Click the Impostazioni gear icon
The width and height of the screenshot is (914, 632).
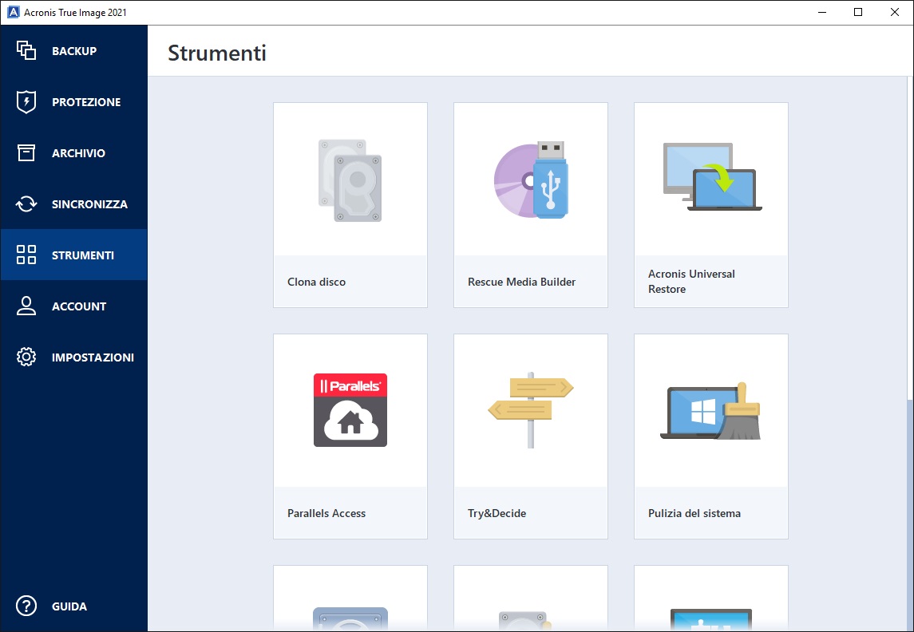[x=26, y=357]
